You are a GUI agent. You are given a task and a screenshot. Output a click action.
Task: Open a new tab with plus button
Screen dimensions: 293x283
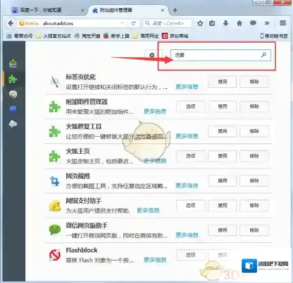click(175, 10)
